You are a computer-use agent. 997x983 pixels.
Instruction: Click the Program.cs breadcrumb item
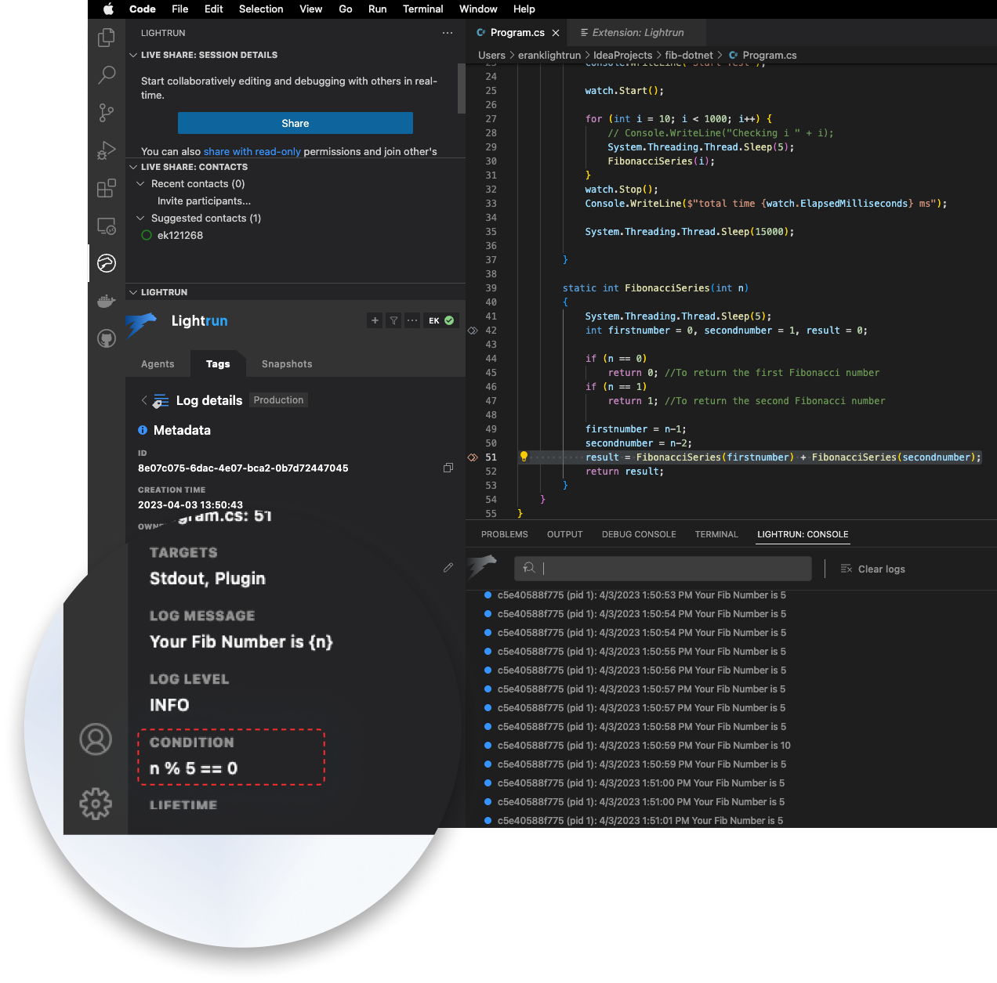tap(763, 56)
